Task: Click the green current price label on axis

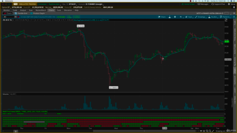Action: click(x=227, y=42)
